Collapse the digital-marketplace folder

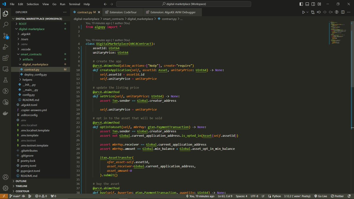point(40,29)
